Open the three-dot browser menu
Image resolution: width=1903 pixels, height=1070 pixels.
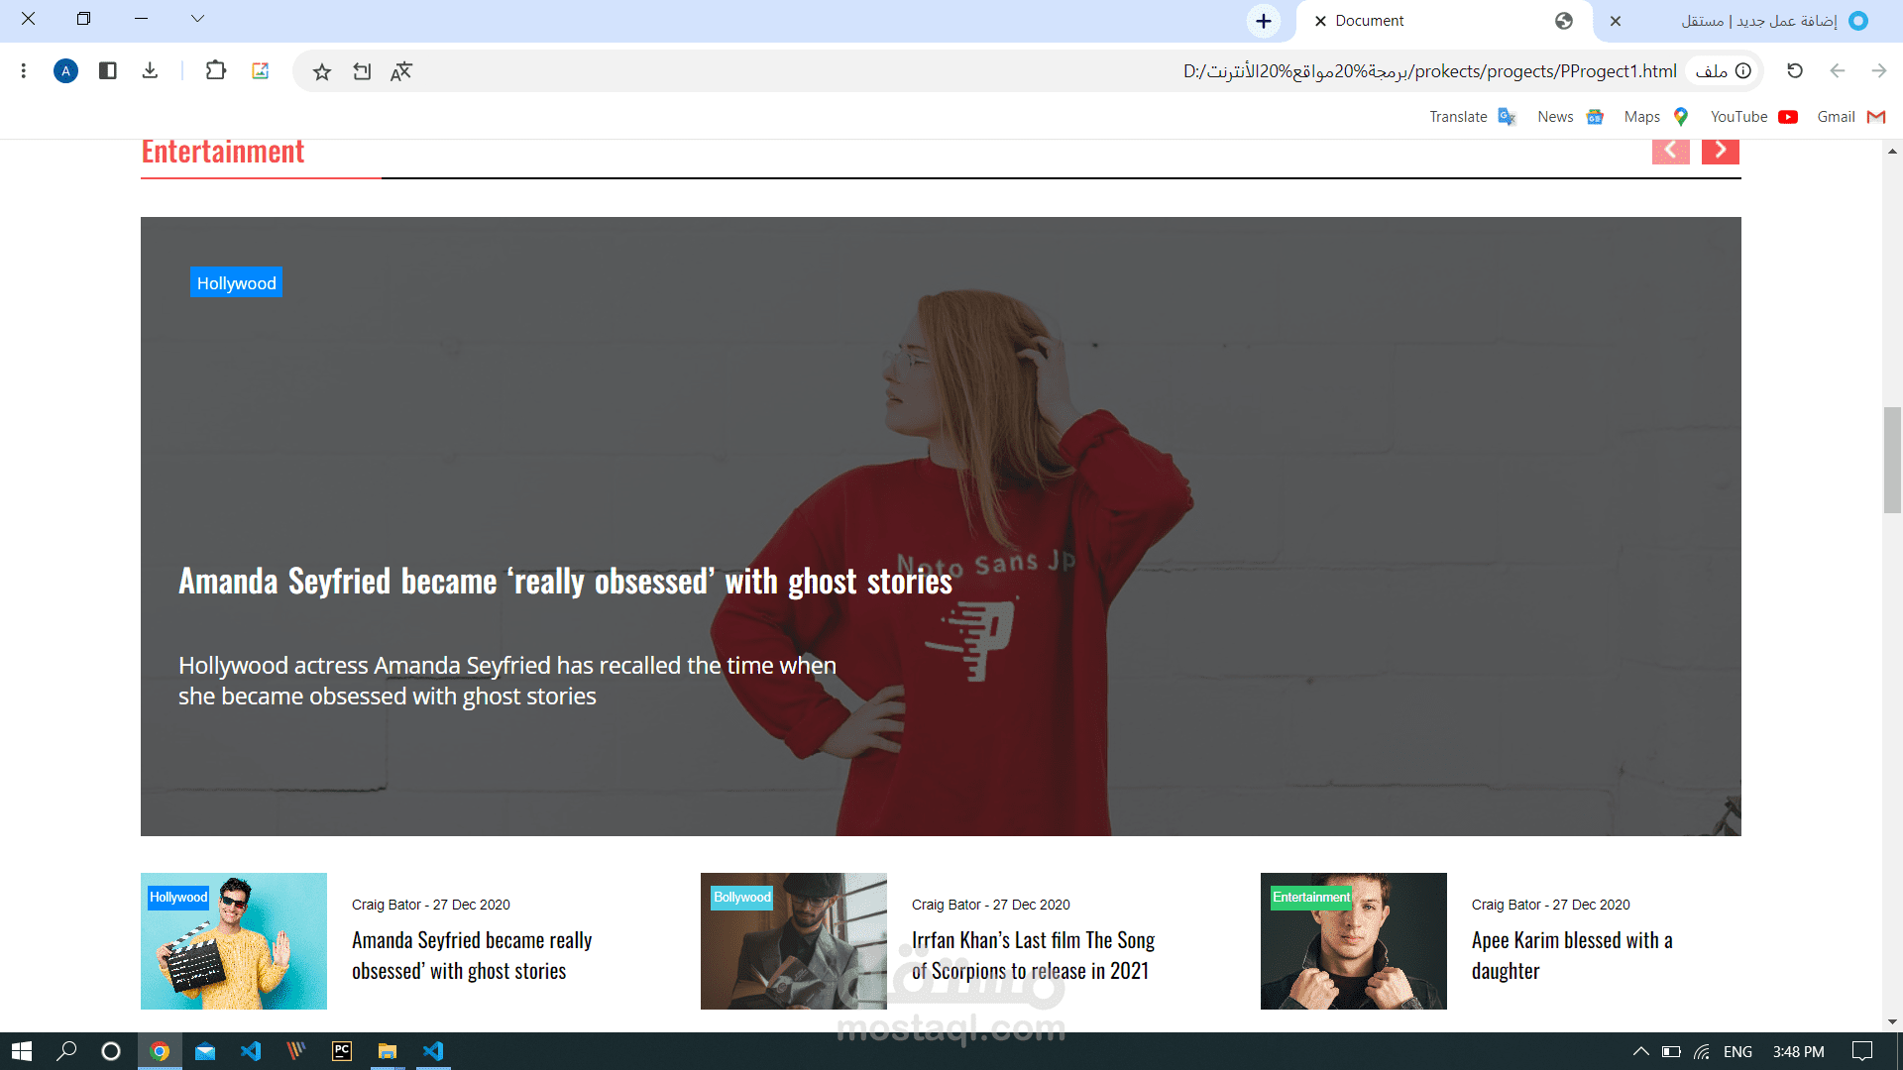[24, 70]
